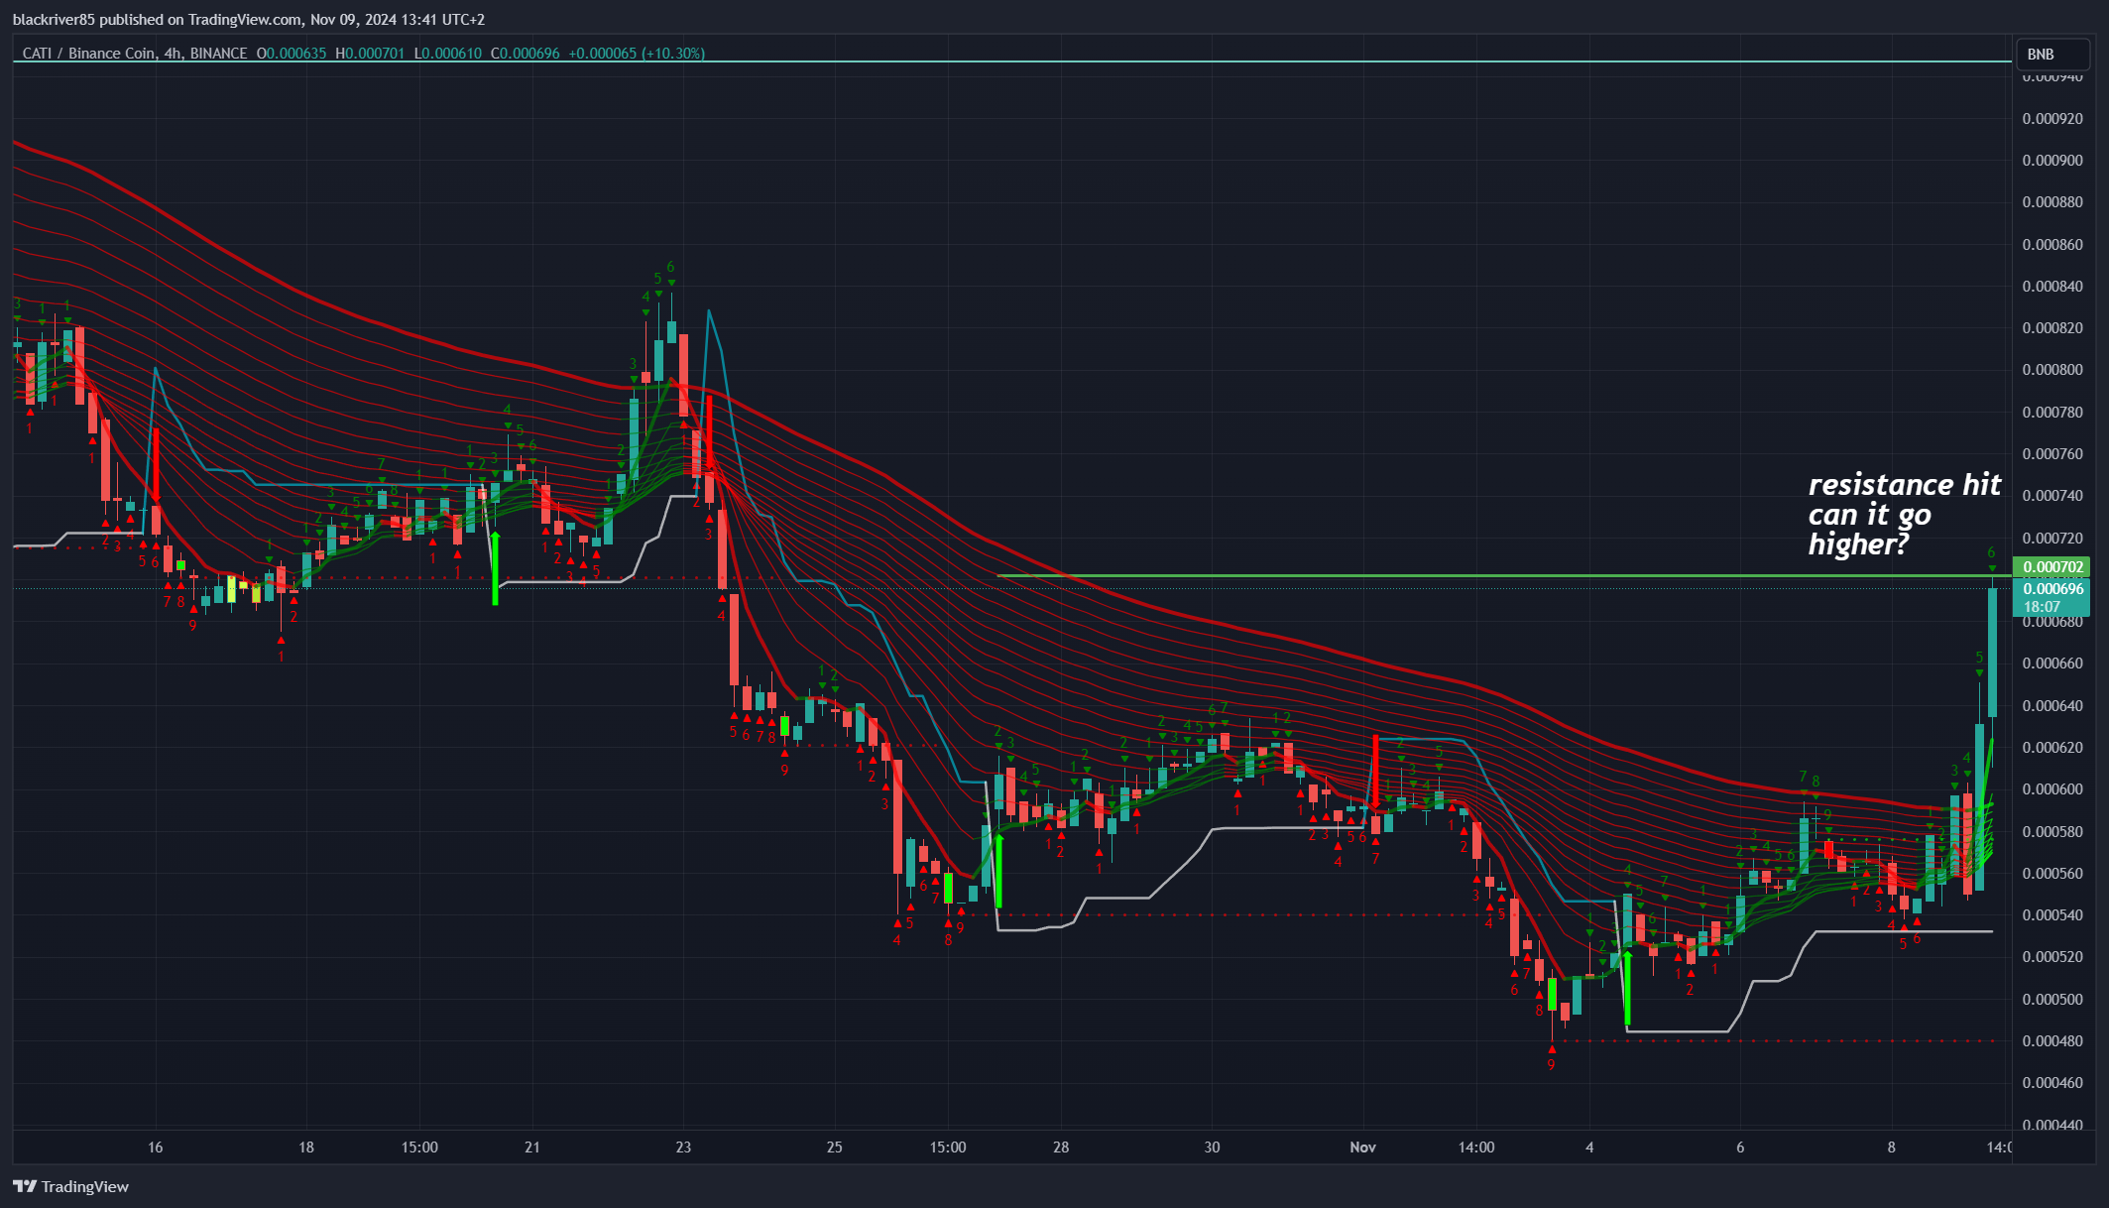This screenshot has width=2109, height=1208.
Task: Click the 0.000900 price axis label
Action: coord(2051,161)
